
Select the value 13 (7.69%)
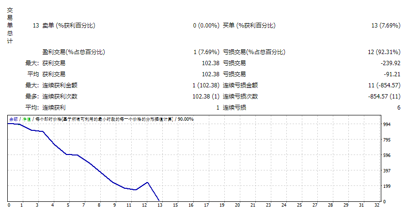click(386, 26)
